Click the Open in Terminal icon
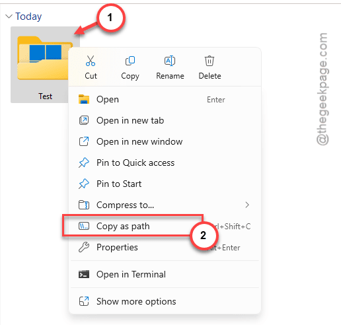The height and width of the screenshot is (325, 341). [84, 274]
